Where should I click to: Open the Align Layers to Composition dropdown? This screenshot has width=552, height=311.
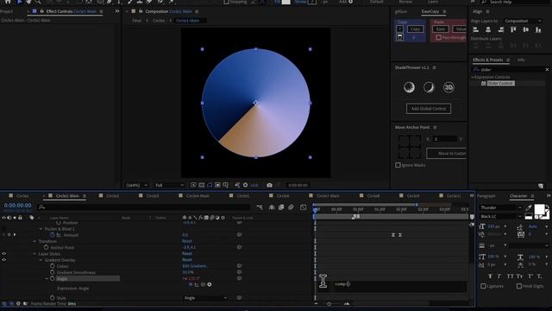tap(523, 21)
